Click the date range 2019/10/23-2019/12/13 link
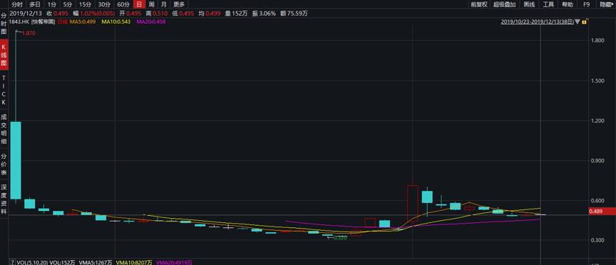The width and height of the screenshot is (616, 265). coord(538,22)
